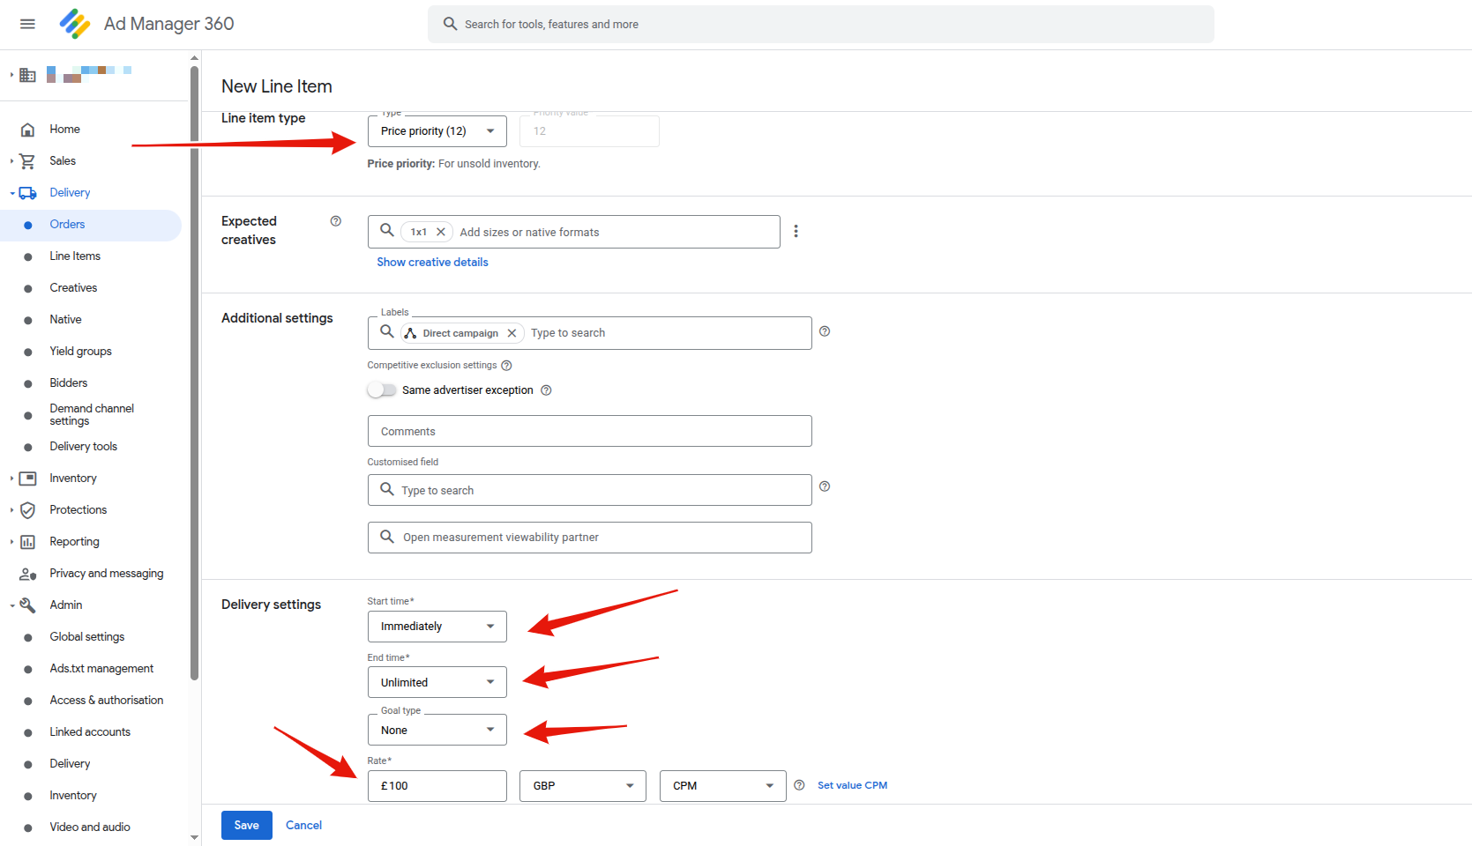This screenshot has height=846, width=1472.
Task: Open the Goal type dropdown
Action: point(437,730)
